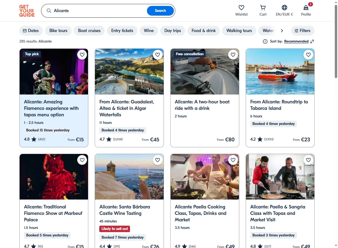This screenshot has height=248, width=338.
Task: Click the globe language and currency icon
Action: pyautogui.click(x=284, y=8)
